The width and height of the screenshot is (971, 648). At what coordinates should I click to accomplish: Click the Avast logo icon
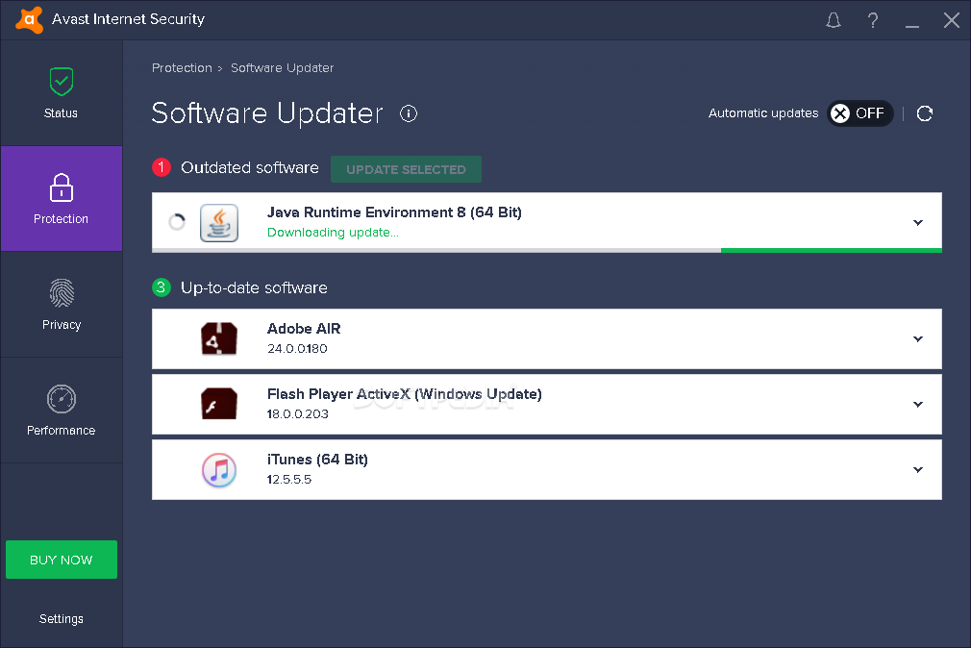pyautogui.click(x=29, y=19)
